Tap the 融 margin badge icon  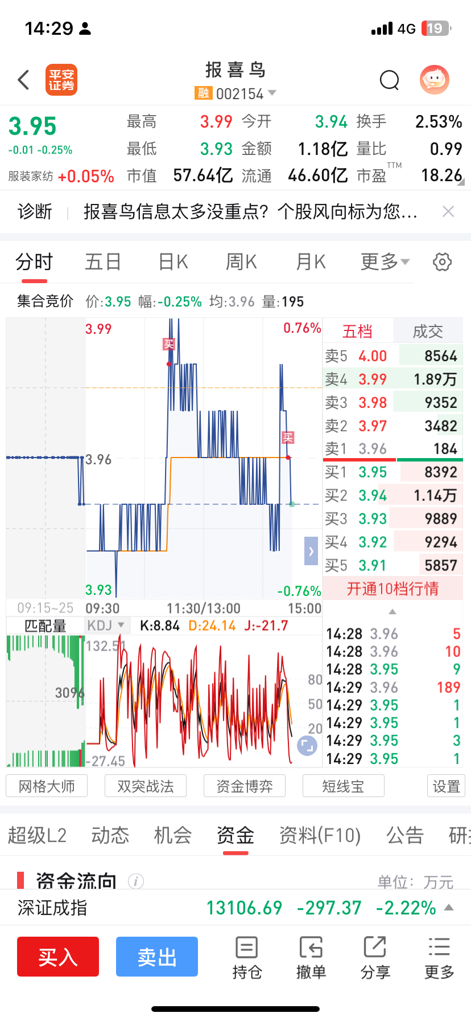pos(203,93)
